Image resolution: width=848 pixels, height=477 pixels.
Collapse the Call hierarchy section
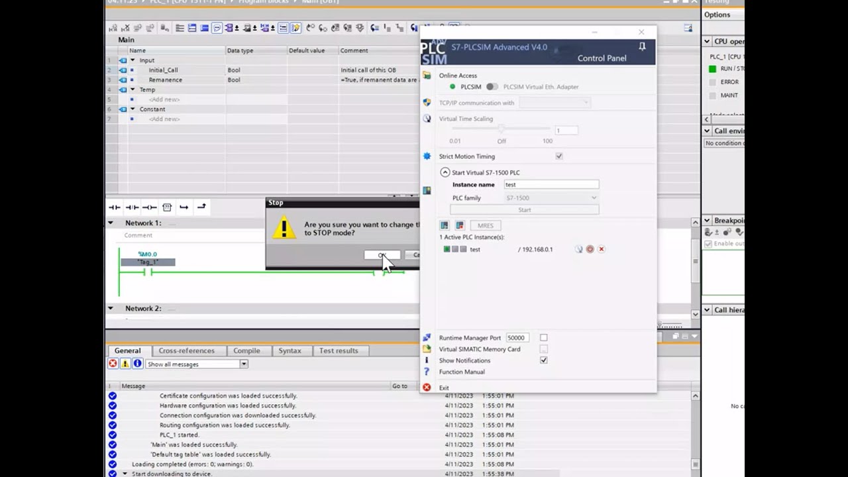[x=707, y=310]
